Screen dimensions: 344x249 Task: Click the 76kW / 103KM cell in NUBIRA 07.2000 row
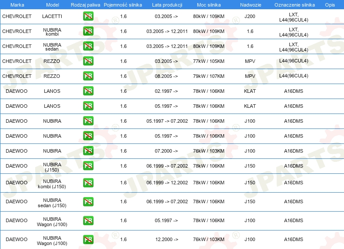click(209, 151)
